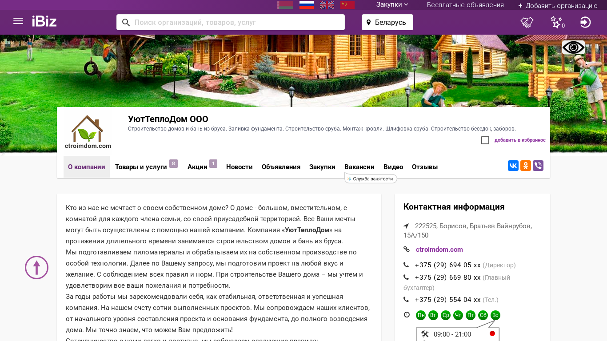Toggle the eye accessibility view icon
The width and height of the screenshot is (607, 341).
click(573, 48)
